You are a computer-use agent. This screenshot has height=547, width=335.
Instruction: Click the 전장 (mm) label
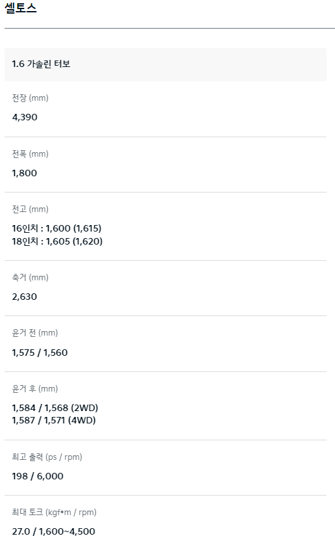(x=30, y=98)
